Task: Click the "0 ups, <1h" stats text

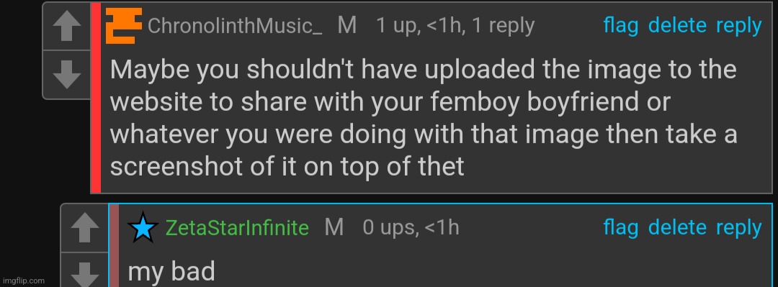Action: point(411,228)
